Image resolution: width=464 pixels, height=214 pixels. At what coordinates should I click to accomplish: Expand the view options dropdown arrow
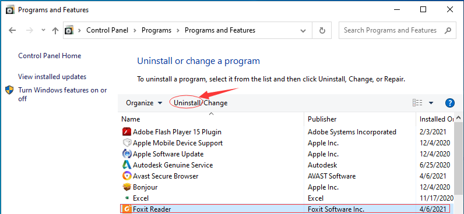click(431, 103)
